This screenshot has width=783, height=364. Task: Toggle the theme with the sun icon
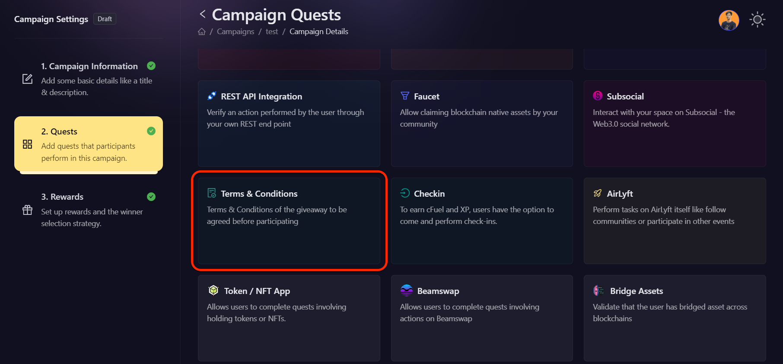[757, 19]
